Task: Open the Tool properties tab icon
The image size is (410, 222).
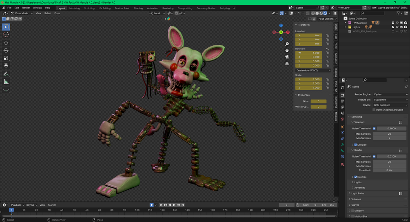Action: [342, 88]
